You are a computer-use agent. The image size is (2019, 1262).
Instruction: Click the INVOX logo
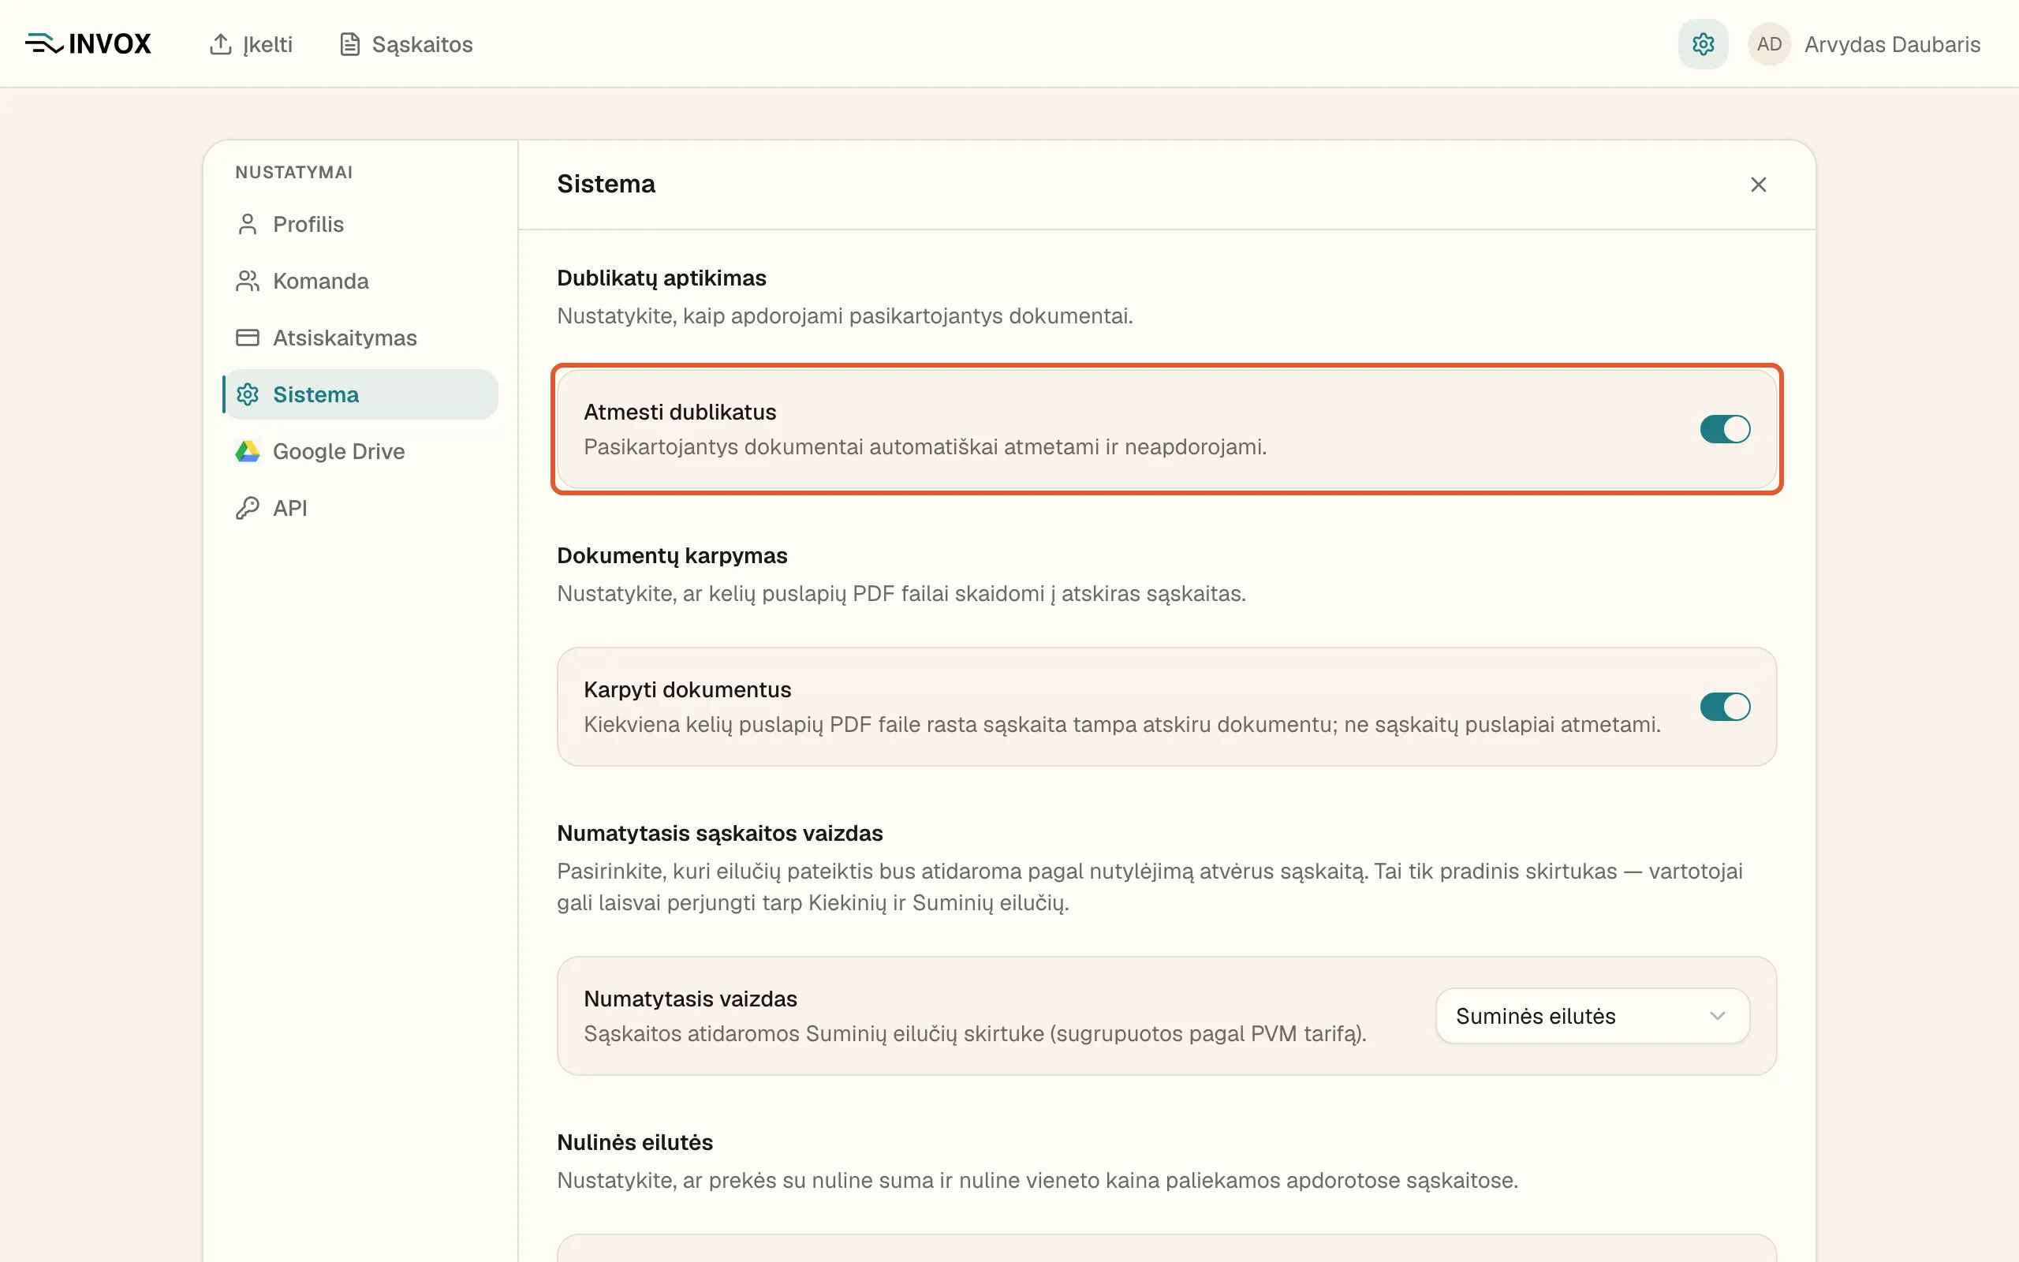[x=88, y=43]
